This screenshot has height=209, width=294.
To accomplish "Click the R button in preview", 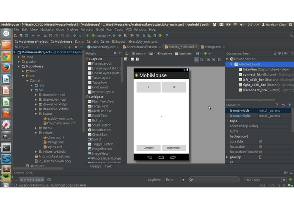I will click(x=174, y=87).
